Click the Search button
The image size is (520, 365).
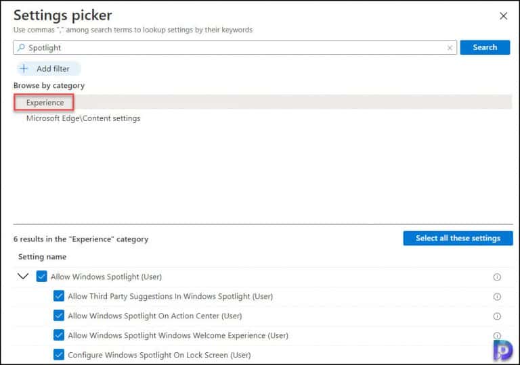pos(485,47)
